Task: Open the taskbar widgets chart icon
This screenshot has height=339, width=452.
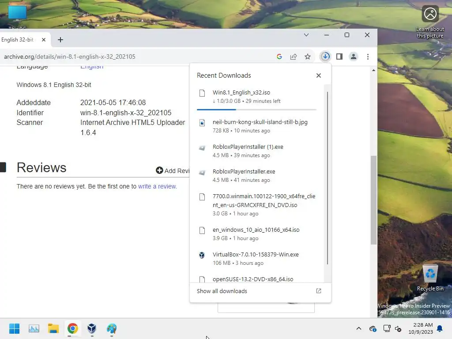Action: coord(34,328)
